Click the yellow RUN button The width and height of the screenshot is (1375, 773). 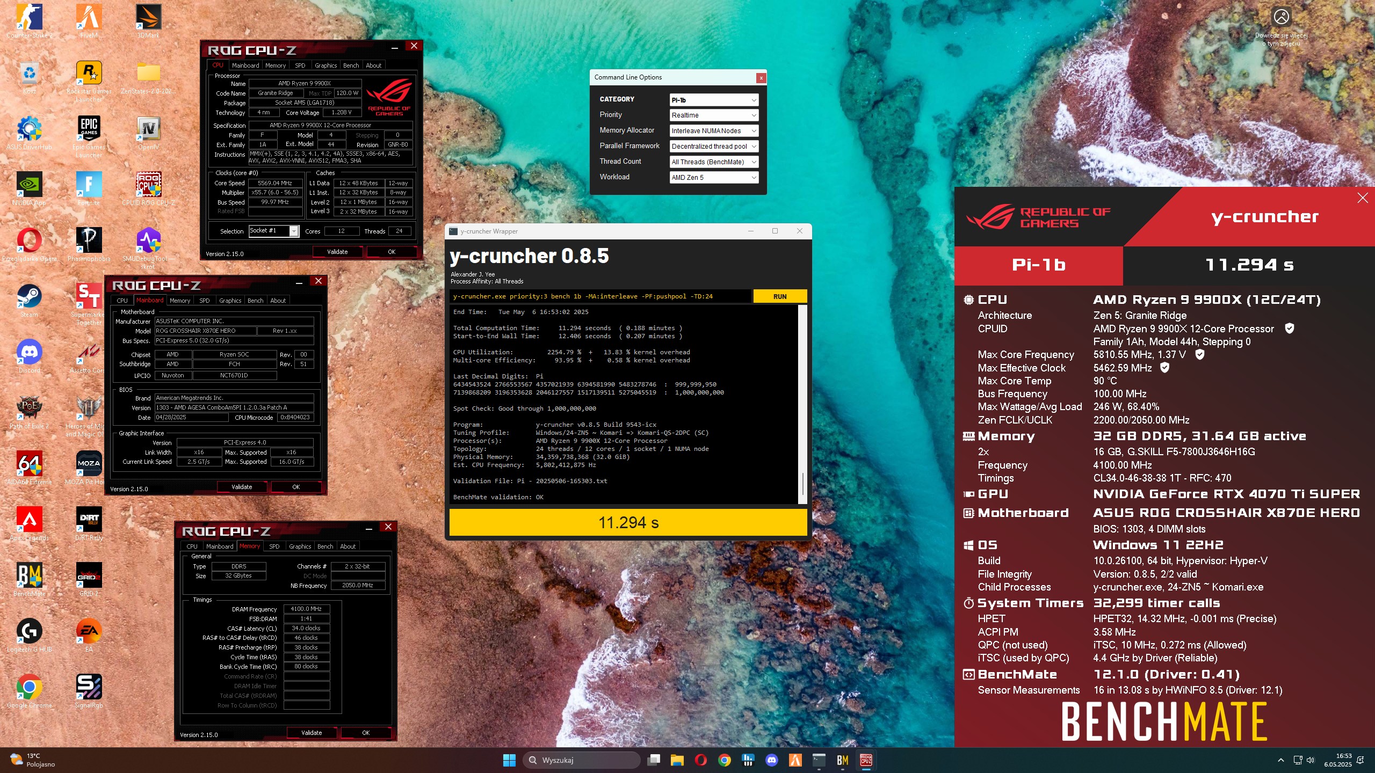tap(780, 296)
